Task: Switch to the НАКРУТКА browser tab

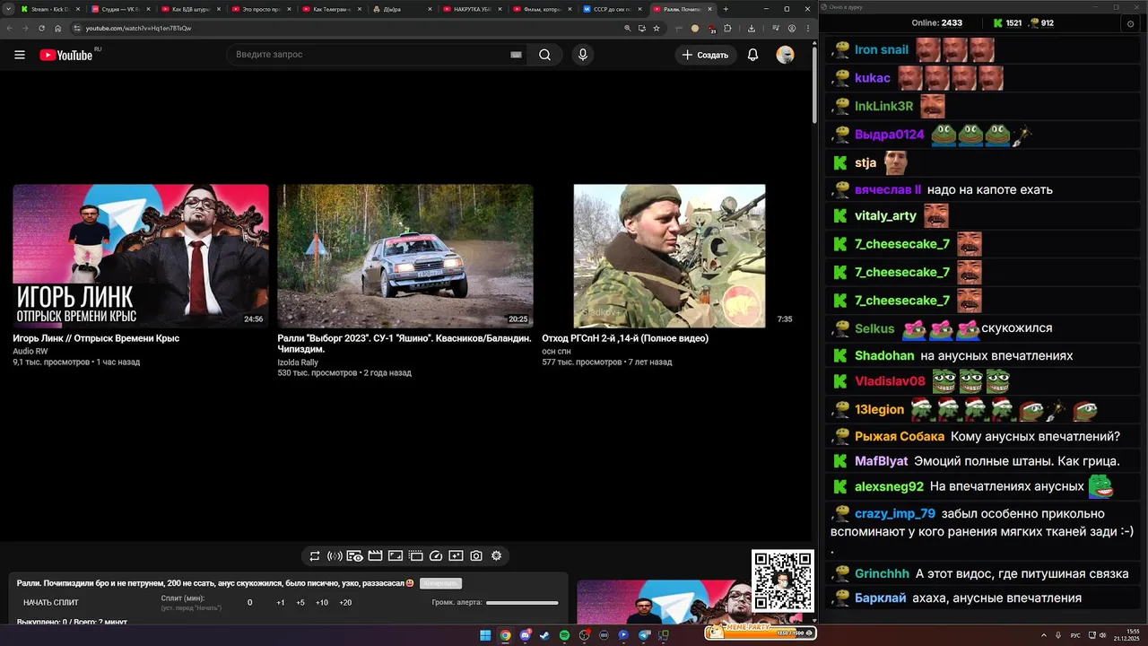Action: 472,9
